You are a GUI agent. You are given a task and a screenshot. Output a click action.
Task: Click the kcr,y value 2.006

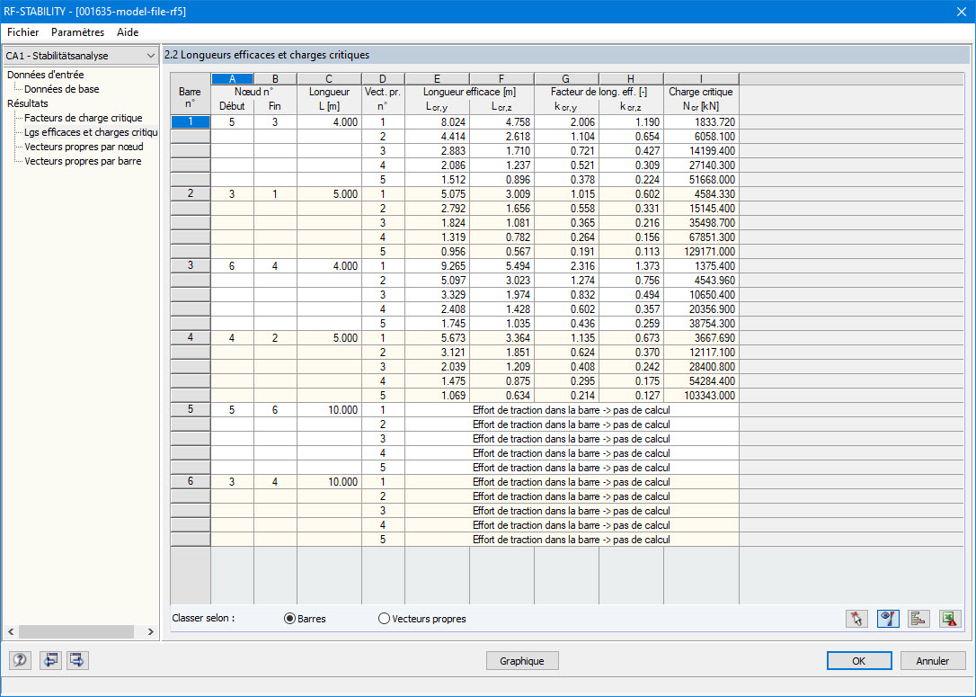[x=566, y=122]
